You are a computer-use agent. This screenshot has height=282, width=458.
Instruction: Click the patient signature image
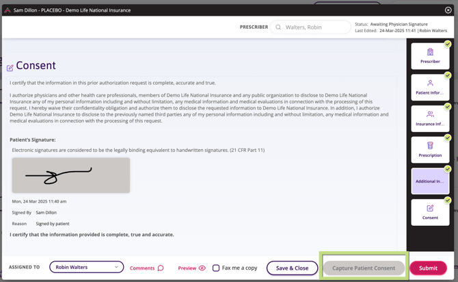point(71,175)
